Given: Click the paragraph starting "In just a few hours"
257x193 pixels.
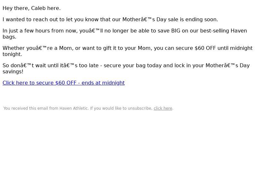Looking at the screenshot, I should (125, 34).
